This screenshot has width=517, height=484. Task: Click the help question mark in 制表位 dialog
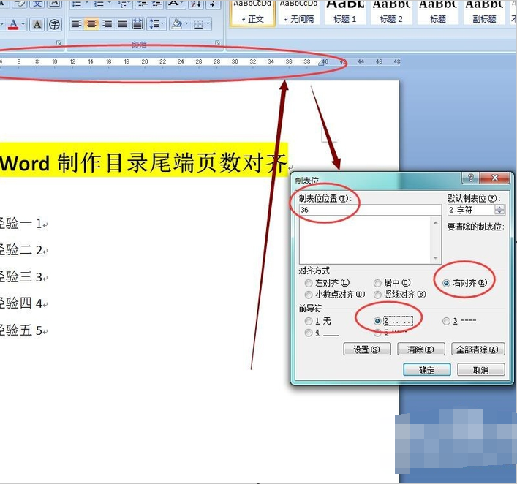[x=471, y=178]
